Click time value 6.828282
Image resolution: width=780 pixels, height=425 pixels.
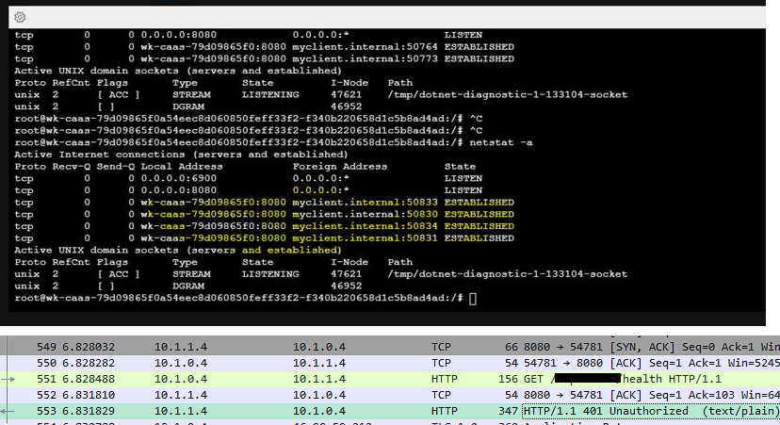point(88,363)
